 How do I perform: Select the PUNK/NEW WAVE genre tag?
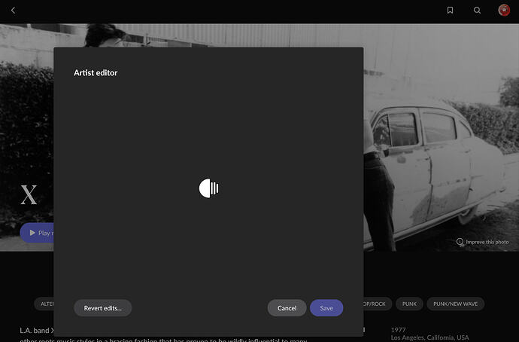[456, 304]
